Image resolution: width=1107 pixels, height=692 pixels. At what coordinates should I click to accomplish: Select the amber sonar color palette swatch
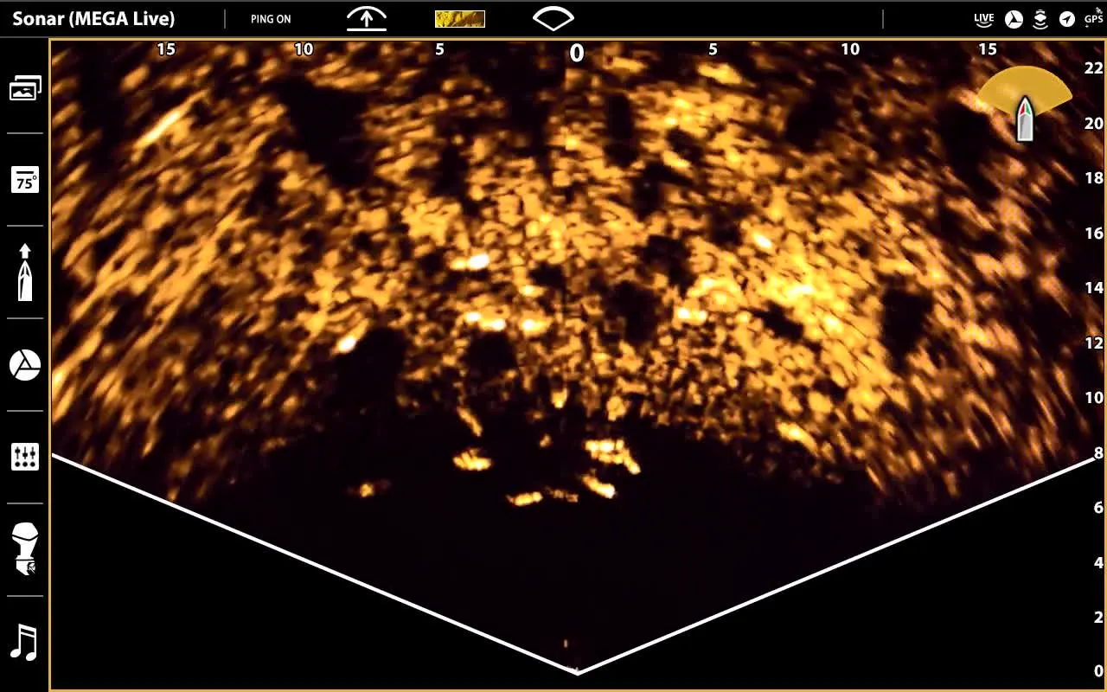(459, 19)
